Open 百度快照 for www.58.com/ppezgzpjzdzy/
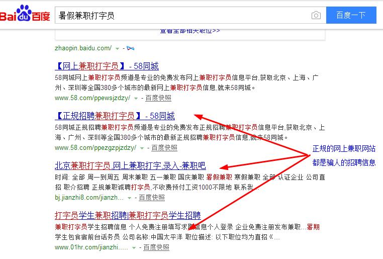The image size is (383, 259). pos(164,148)
